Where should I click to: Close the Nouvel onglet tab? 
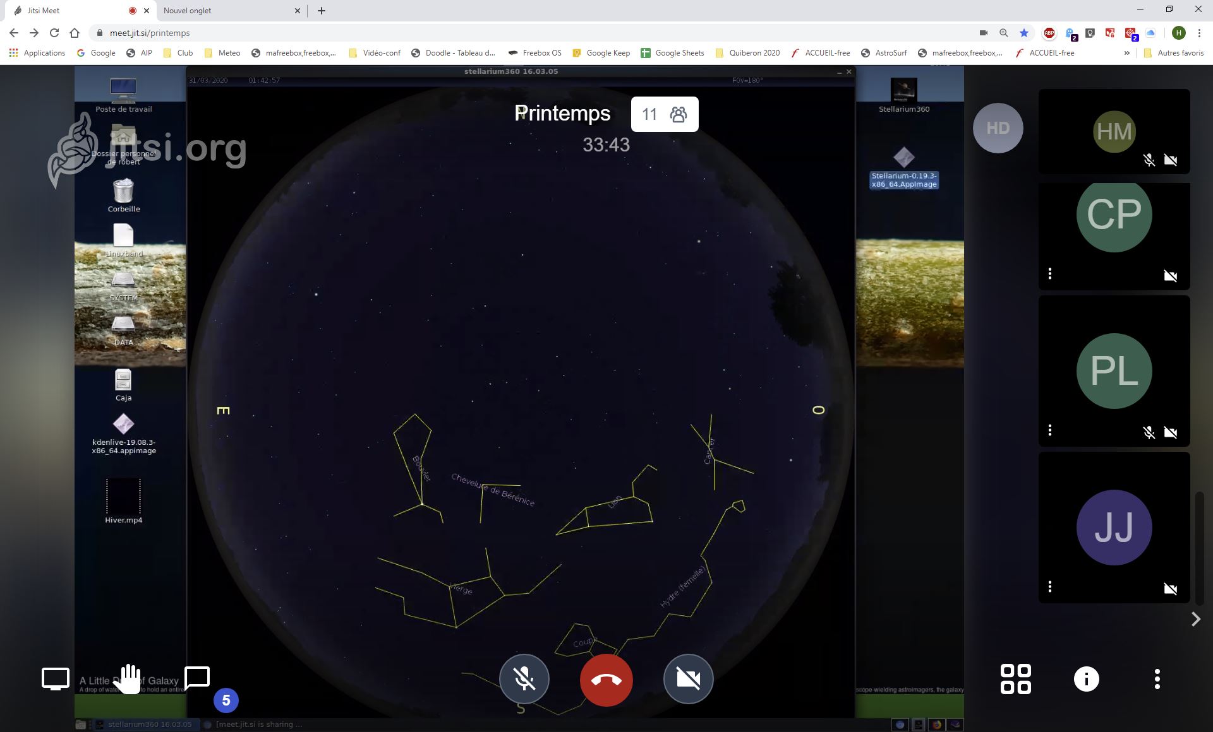tap(298, 11)
